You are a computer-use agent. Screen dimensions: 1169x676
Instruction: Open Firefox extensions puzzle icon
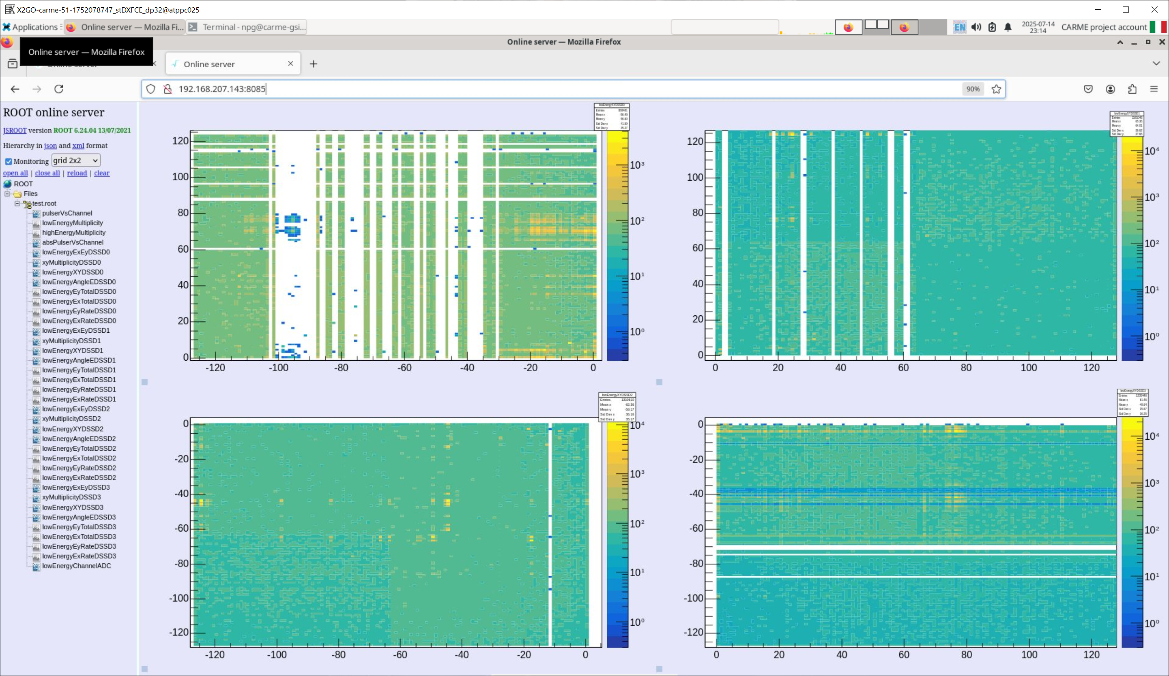click(1132, 89)
